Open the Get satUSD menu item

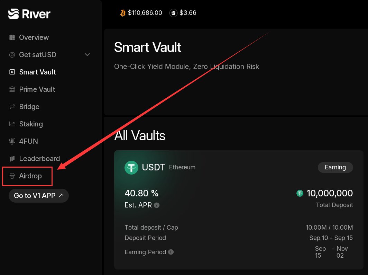37,55
